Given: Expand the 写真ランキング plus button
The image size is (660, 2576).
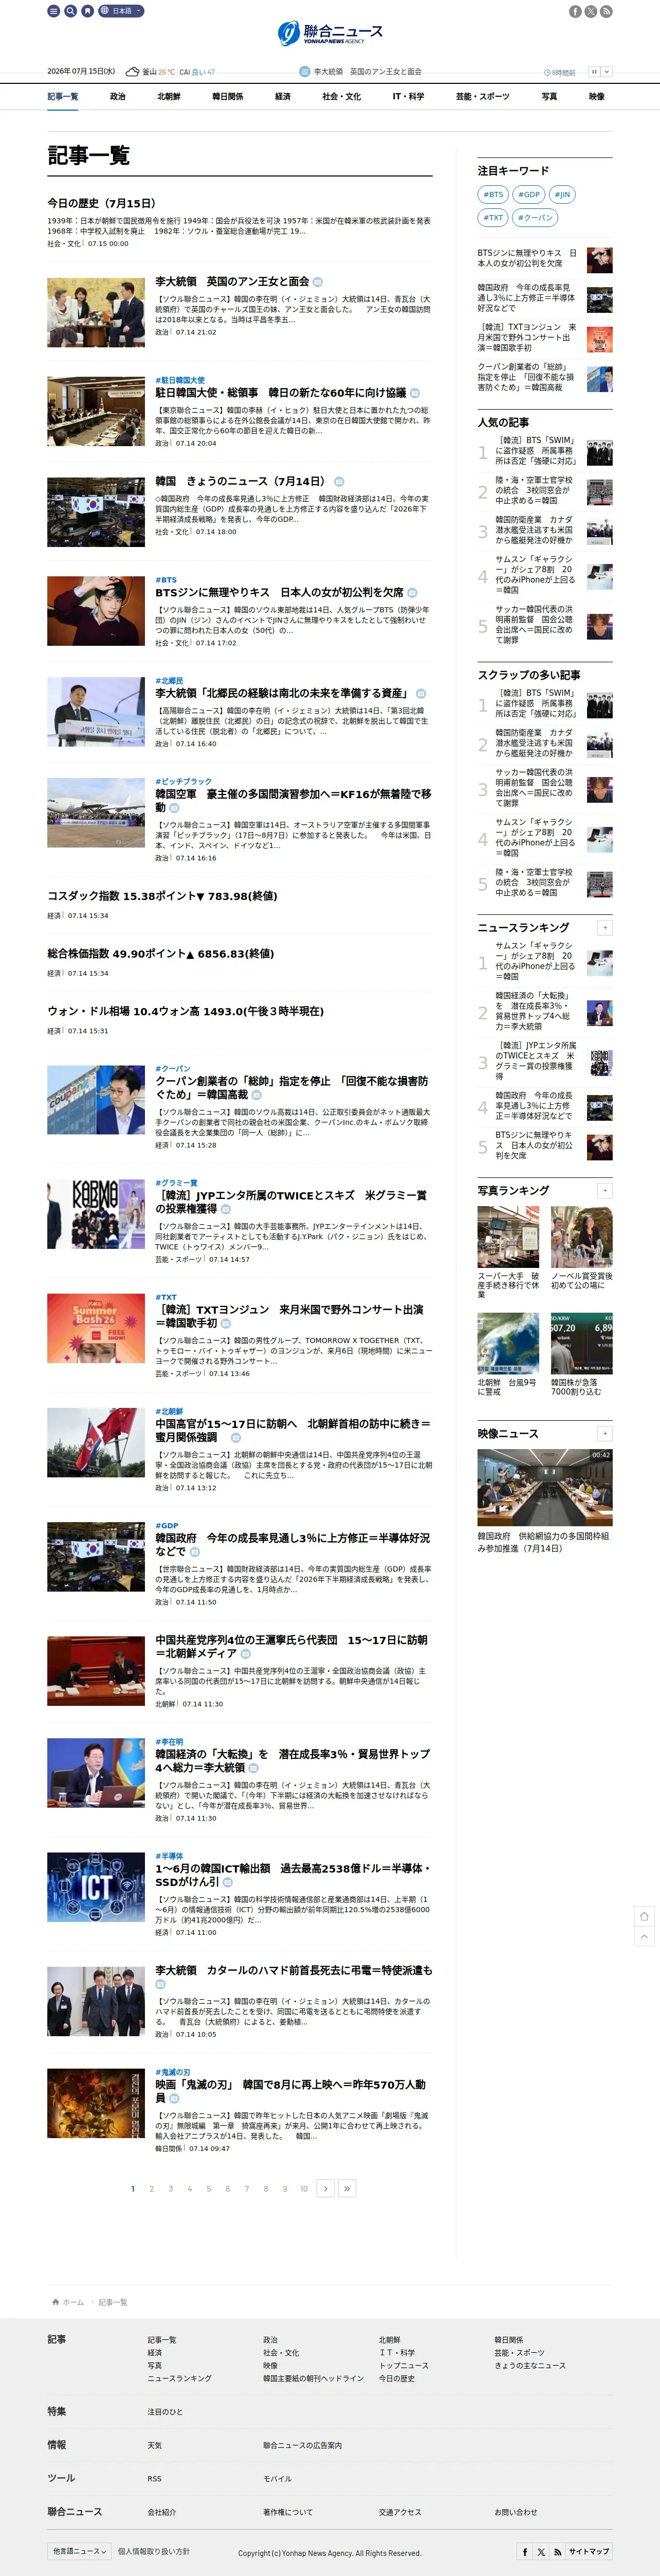Looking at the screenshot, I should (604, 1191).
